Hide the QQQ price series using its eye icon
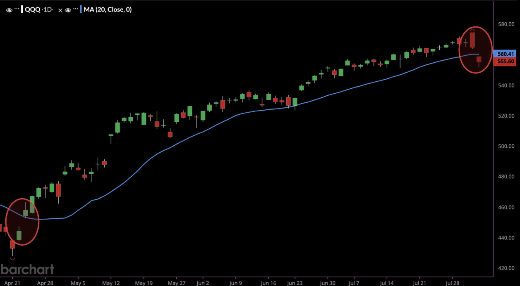 [x=9, y=9]
